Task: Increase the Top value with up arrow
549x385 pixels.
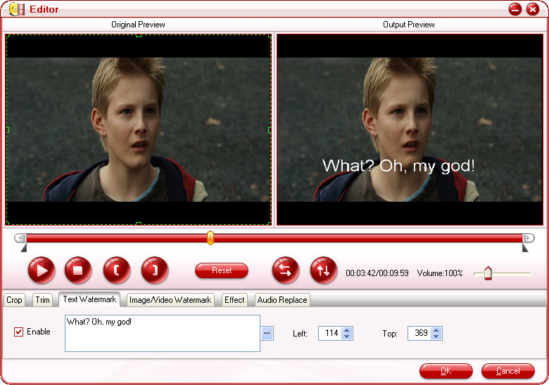Action: tap(436, 330)
